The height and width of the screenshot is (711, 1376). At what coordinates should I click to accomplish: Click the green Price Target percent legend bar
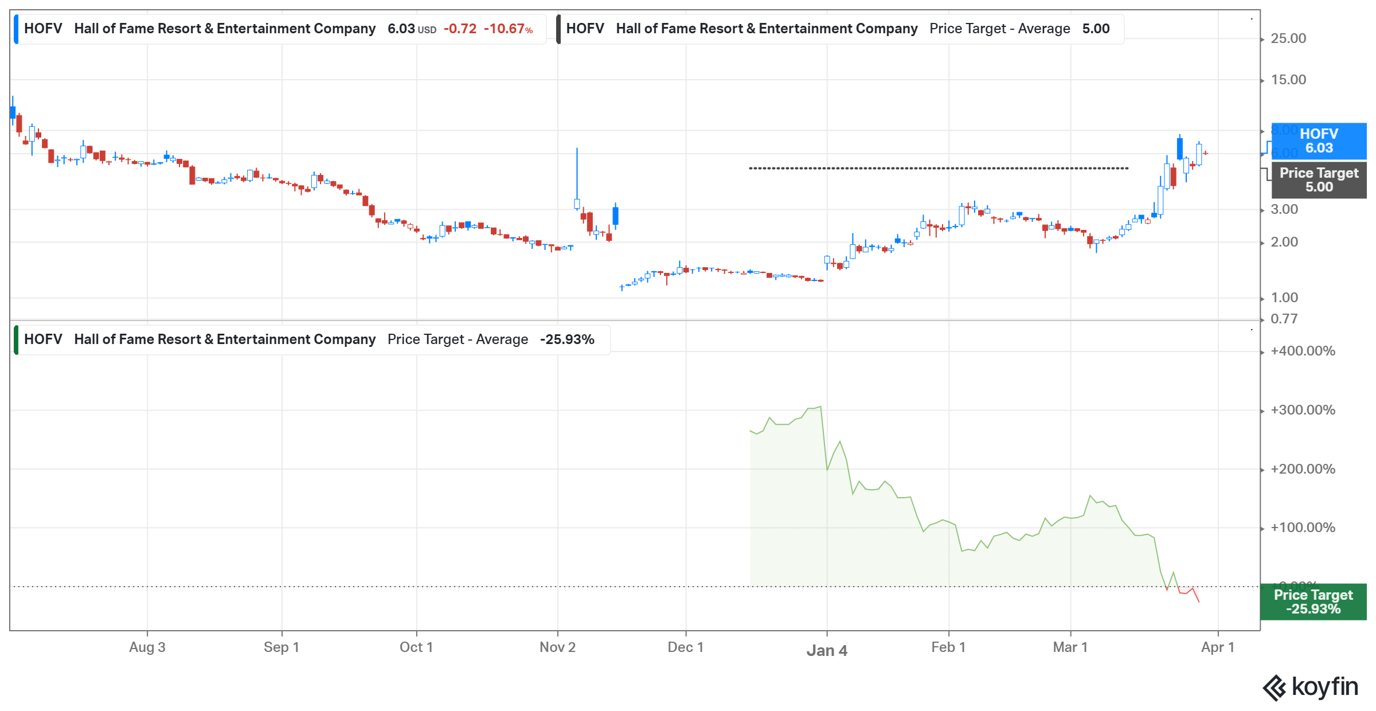[x=16, y=340]
